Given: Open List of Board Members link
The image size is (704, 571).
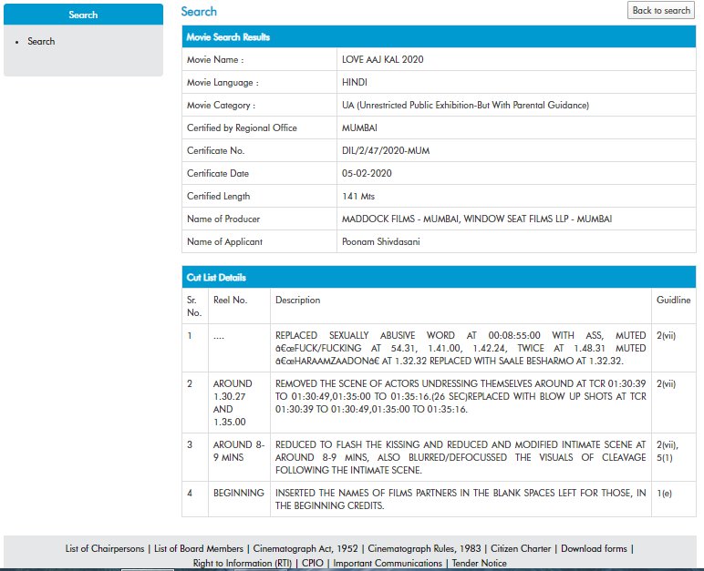Looking at the screenshot, I should 199,548.
